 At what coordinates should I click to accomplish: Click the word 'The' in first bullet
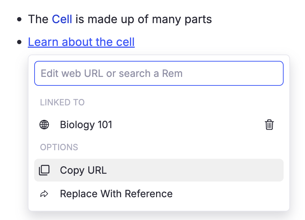click(38, 19)
